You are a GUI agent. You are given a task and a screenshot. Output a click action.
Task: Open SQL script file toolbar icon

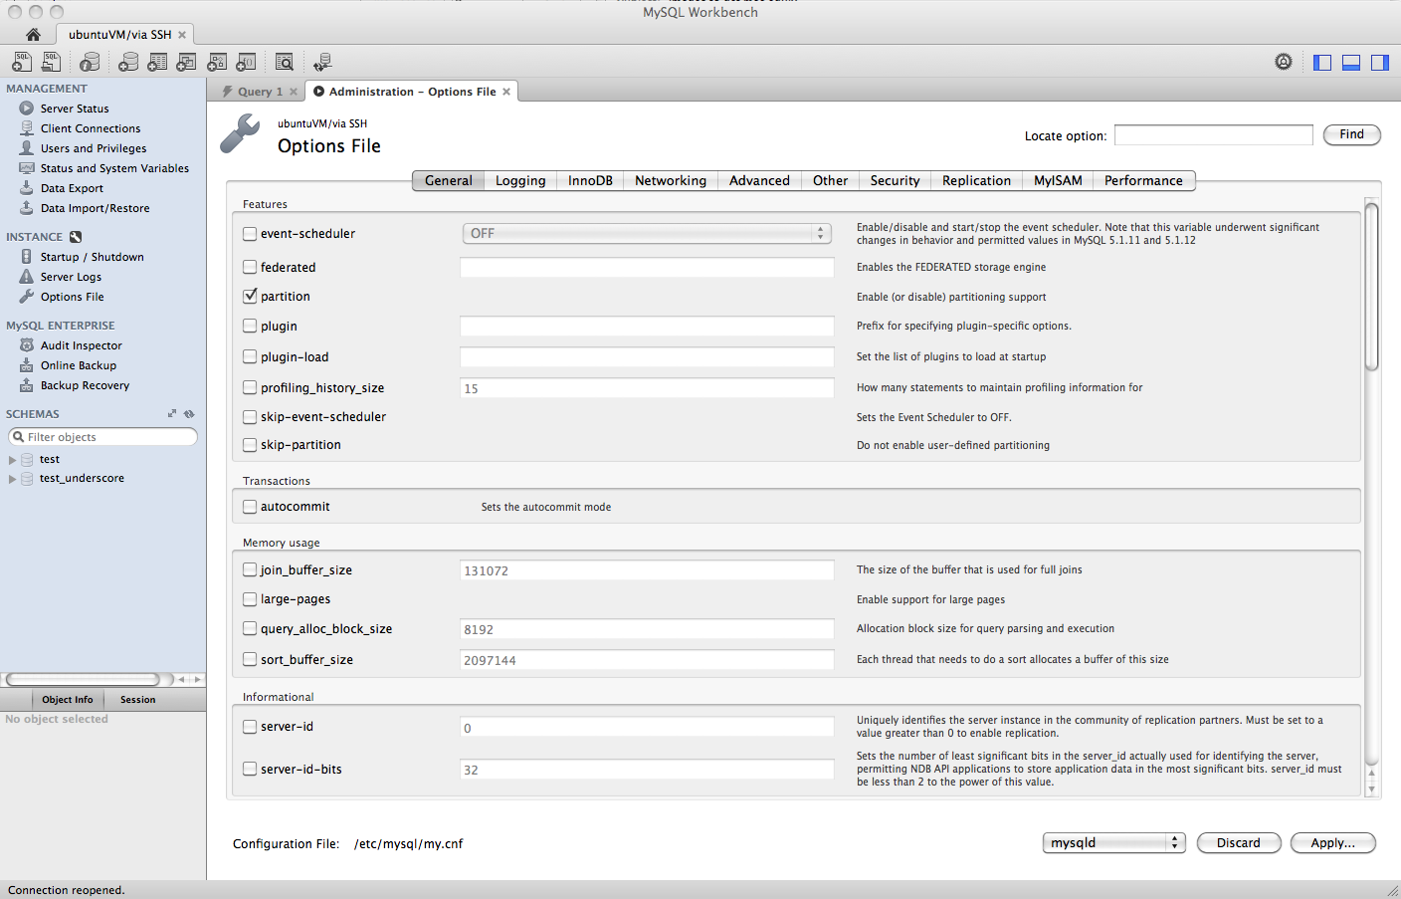[x=51, y=62]
